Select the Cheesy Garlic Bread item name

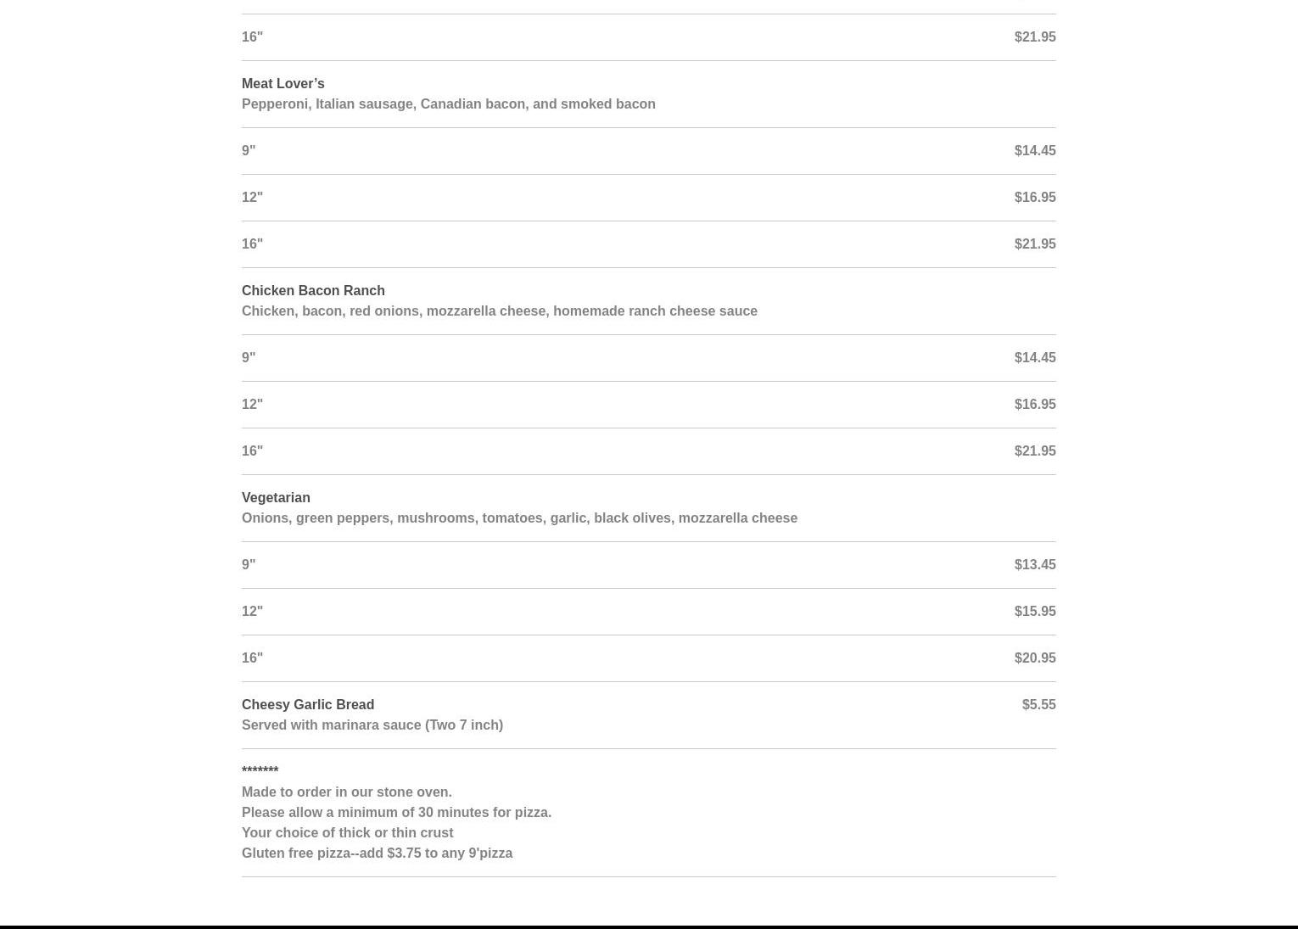click(x=307, y=704)
